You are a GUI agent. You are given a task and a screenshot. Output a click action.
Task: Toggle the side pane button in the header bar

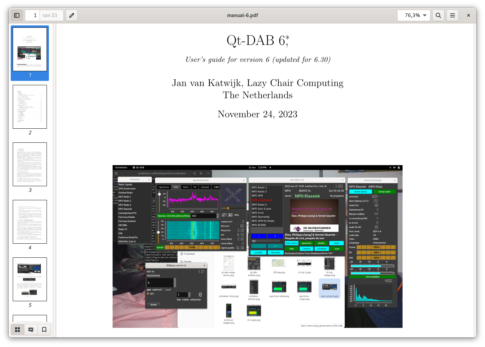(x=17, y=15)
